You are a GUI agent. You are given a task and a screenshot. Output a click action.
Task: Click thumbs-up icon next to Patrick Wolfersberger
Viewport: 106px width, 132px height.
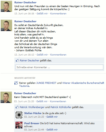(x=17, y=107)
